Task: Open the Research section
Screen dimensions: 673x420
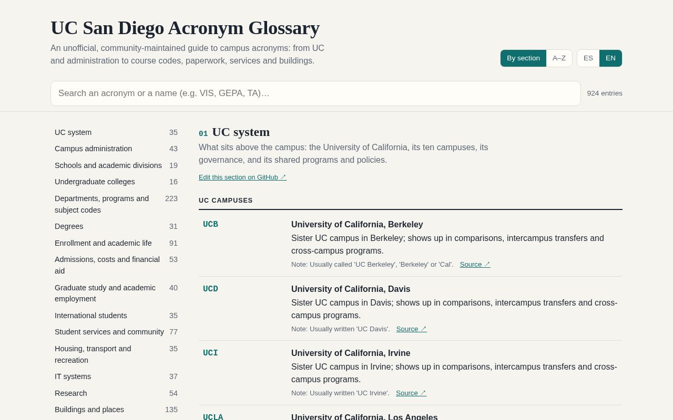Action: [116, 393]
